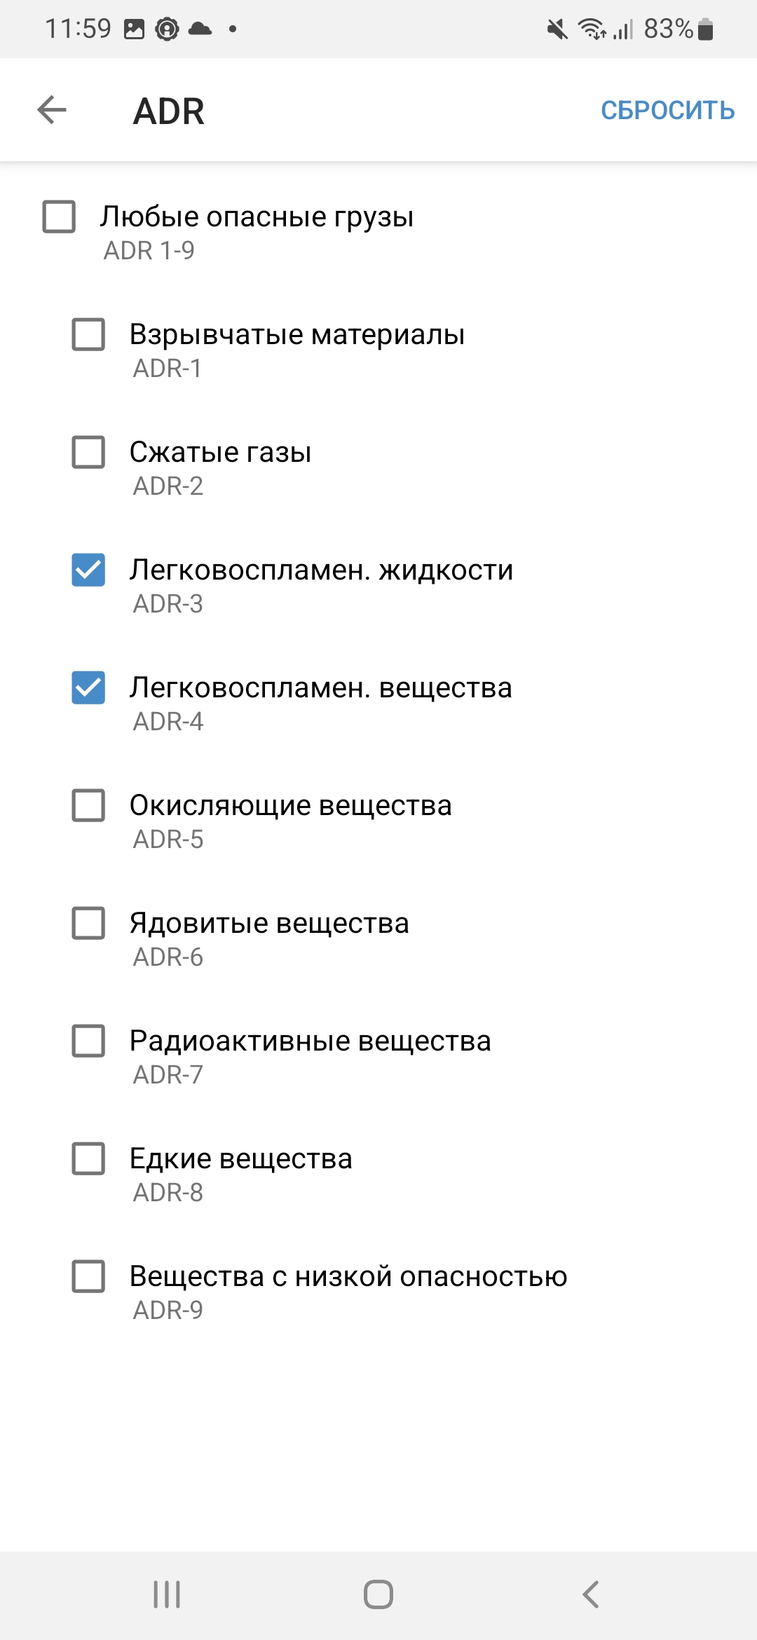Tick the Сжатые газы checkbox
757x1640 pixels.
click(x=89, y=452)
